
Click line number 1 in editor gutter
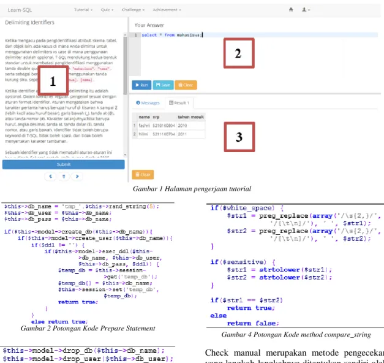(x=135, y=35)
